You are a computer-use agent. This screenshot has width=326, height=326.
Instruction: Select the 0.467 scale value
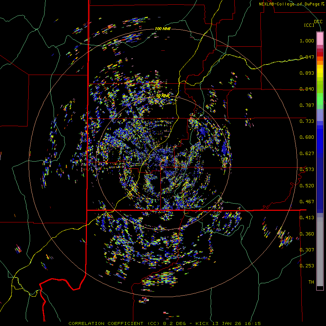coord(307,202)
